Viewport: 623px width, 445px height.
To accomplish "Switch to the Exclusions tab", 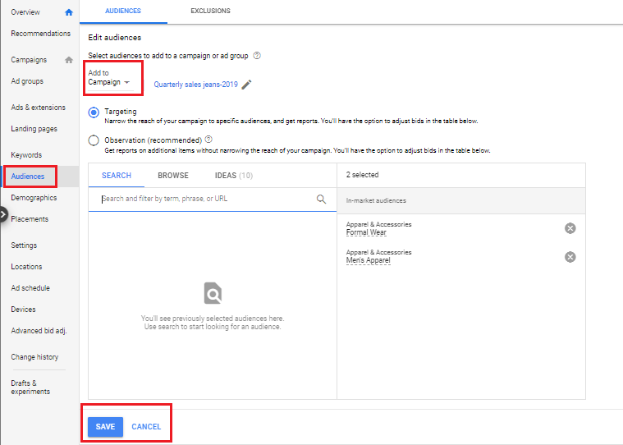I will coord(211,11).
